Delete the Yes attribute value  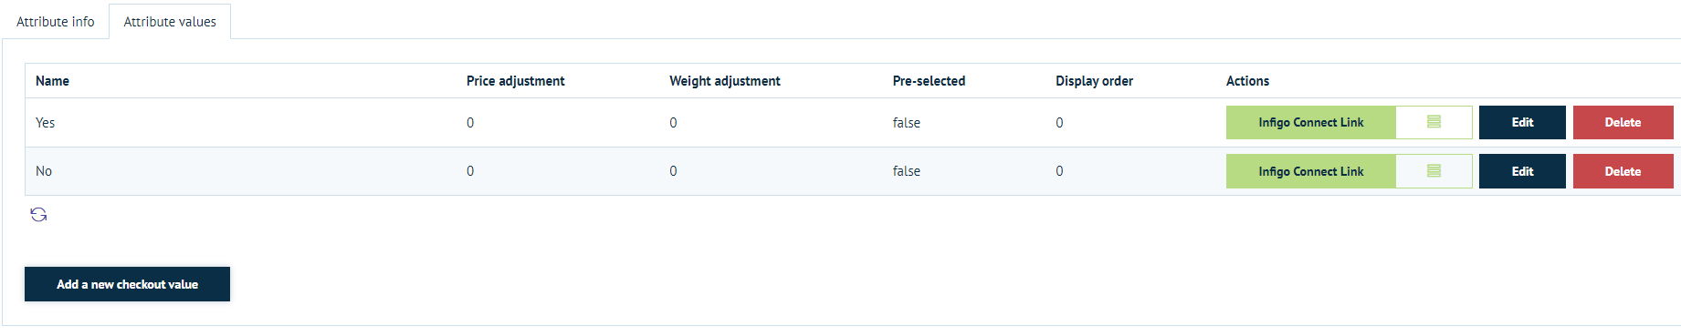pos(1623,122)
